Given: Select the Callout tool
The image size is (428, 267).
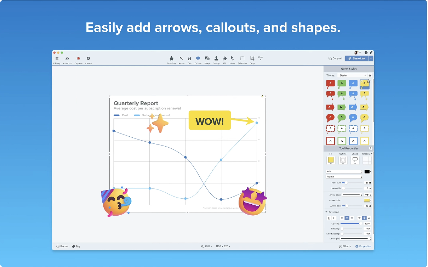Looking at the screenshot, I should (198, 59).
